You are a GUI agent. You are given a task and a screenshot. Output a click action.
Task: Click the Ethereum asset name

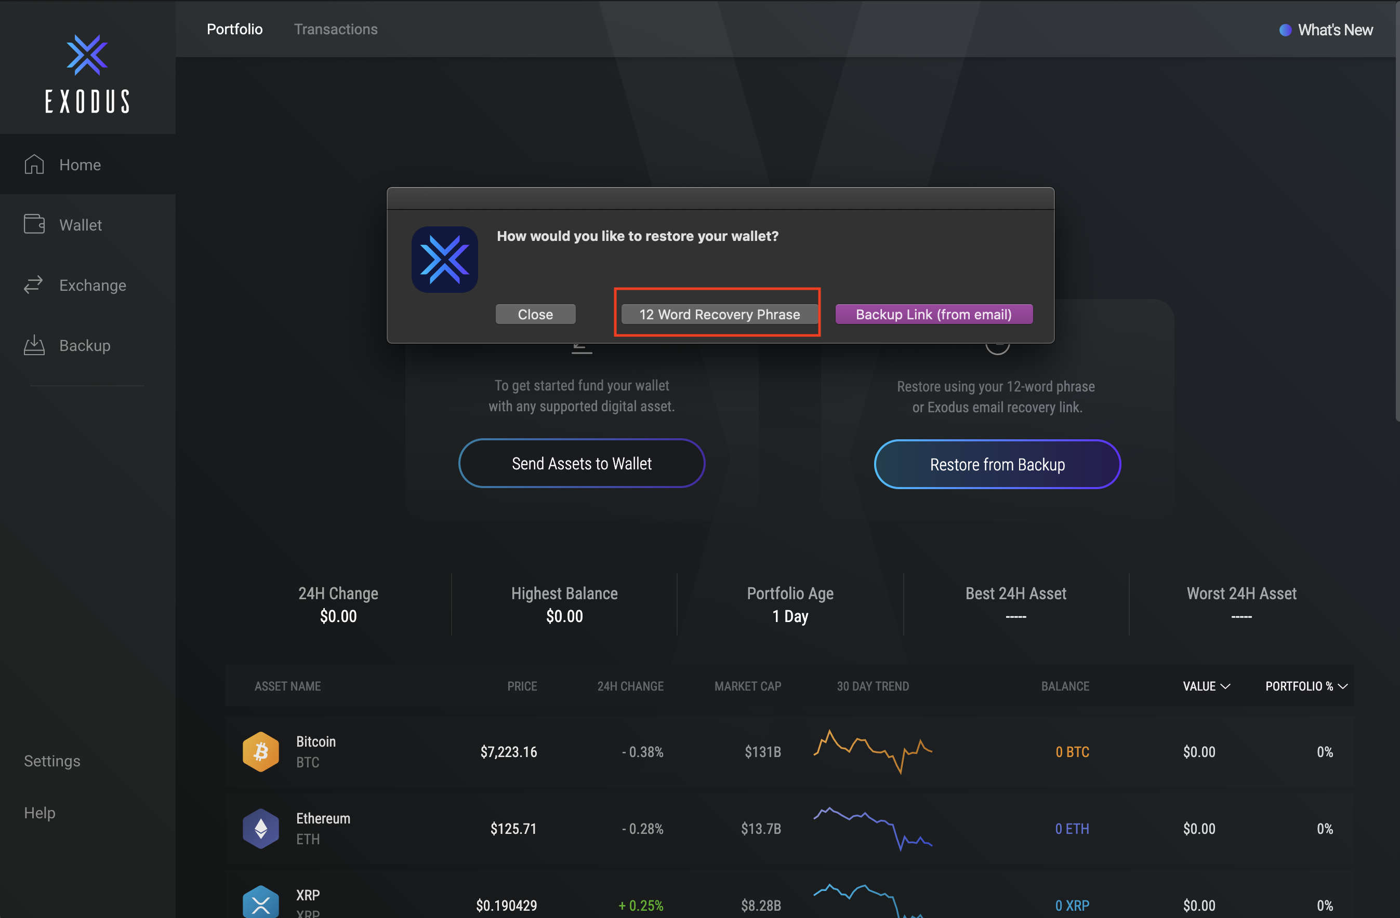point(323,819)
